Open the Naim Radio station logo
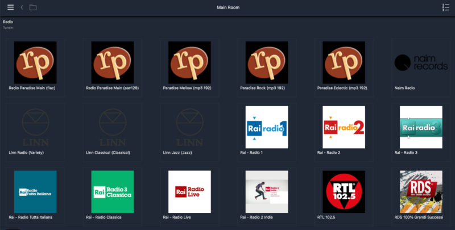The width and height of the screenshot is (455, 230). [x=421, y=62]
